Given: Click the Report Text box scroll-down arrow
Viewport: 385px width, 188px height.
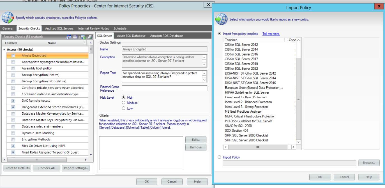Looking at the screenshot, I should tap(204, 80).
